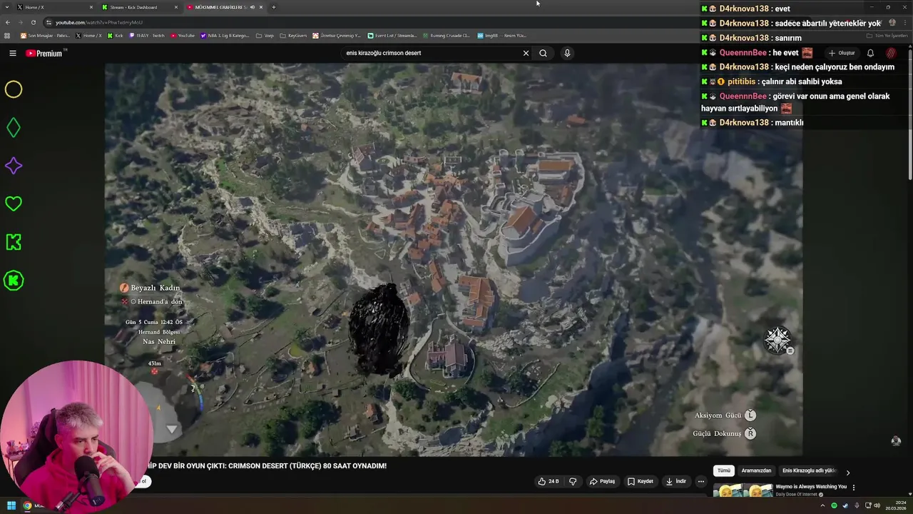Screen dimensions: 913x514
Task: Open the Windows Start menu
Action: coord(11,505)
